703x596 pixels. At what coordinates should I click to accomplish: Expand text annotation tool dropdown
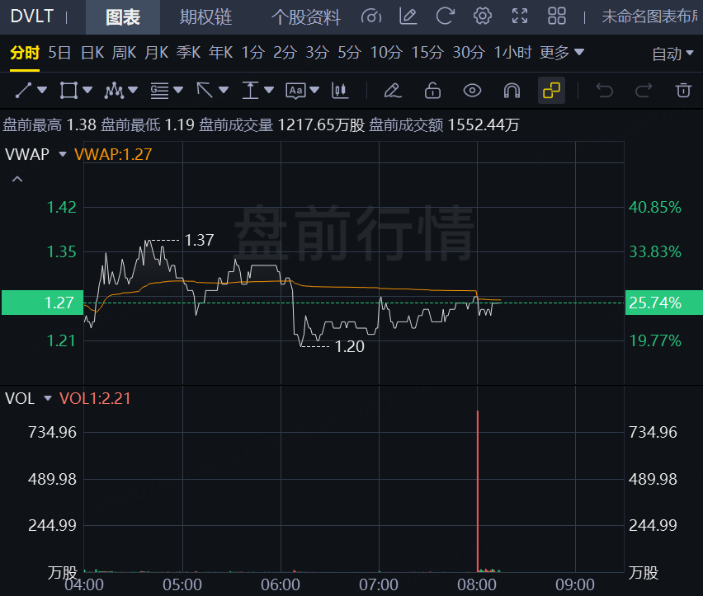click(x=314, y=91)
